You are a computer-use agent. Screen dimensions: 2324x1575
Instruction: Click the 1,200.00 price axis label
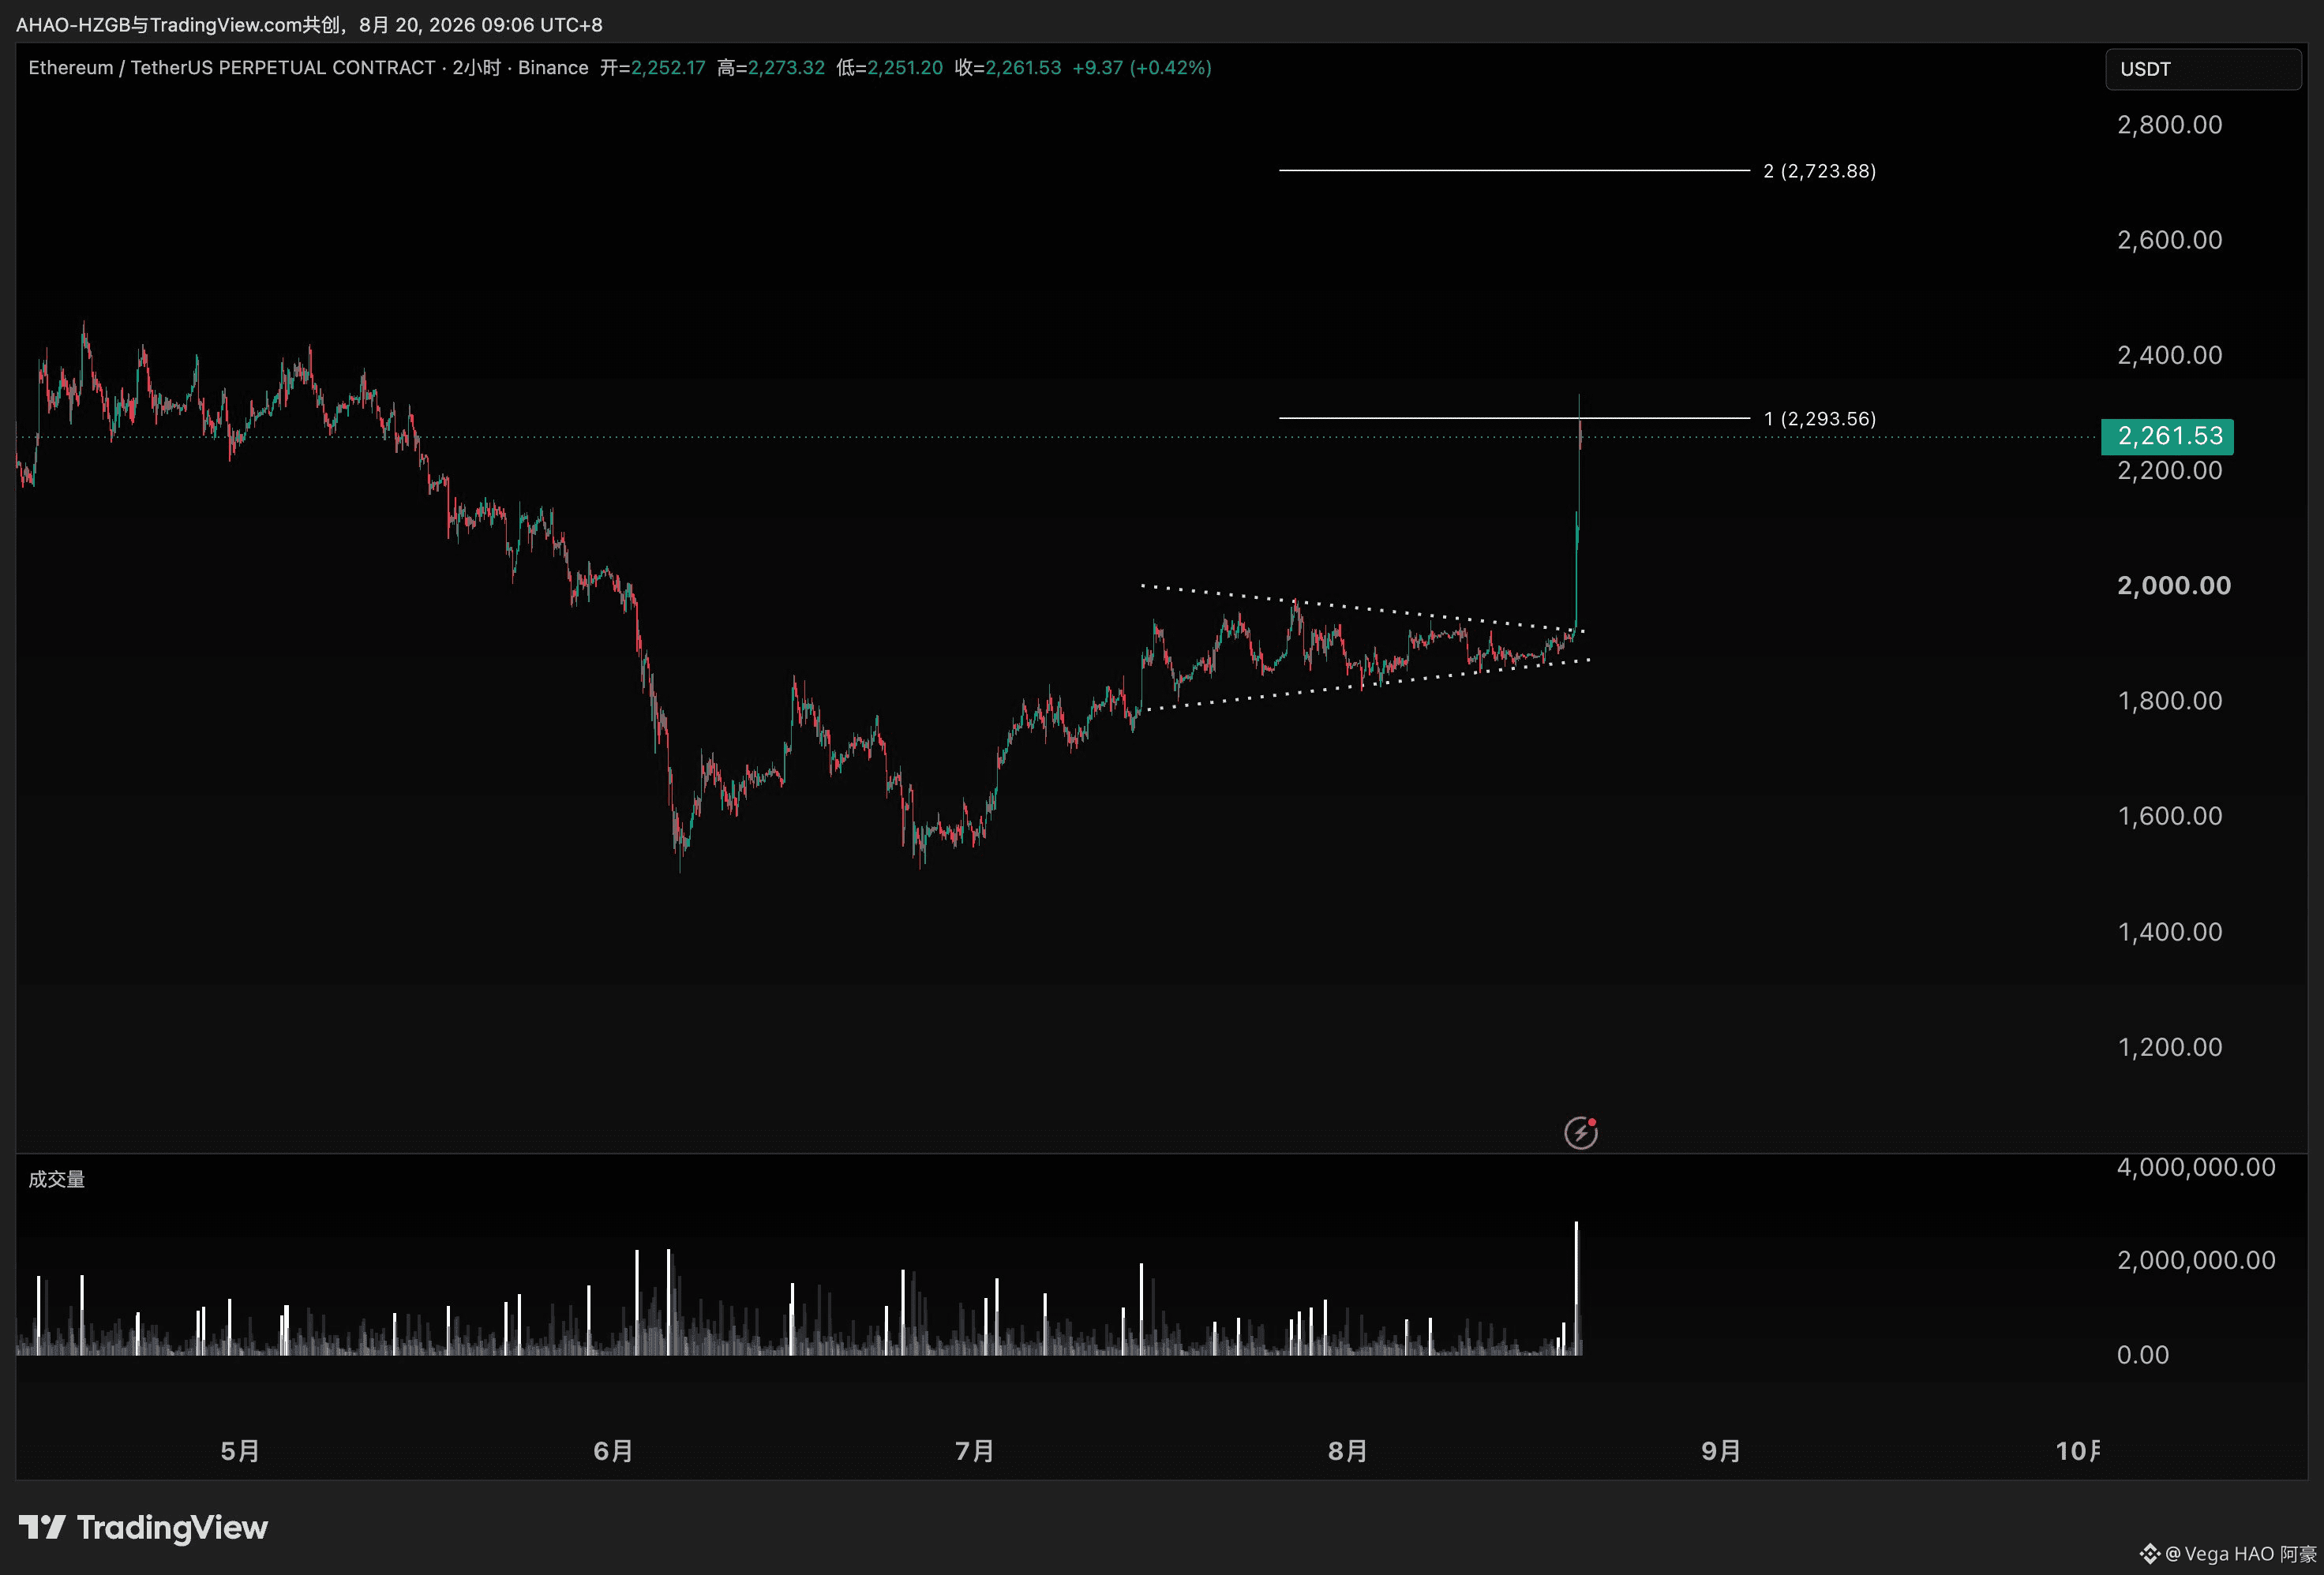click(2170, 1047)
